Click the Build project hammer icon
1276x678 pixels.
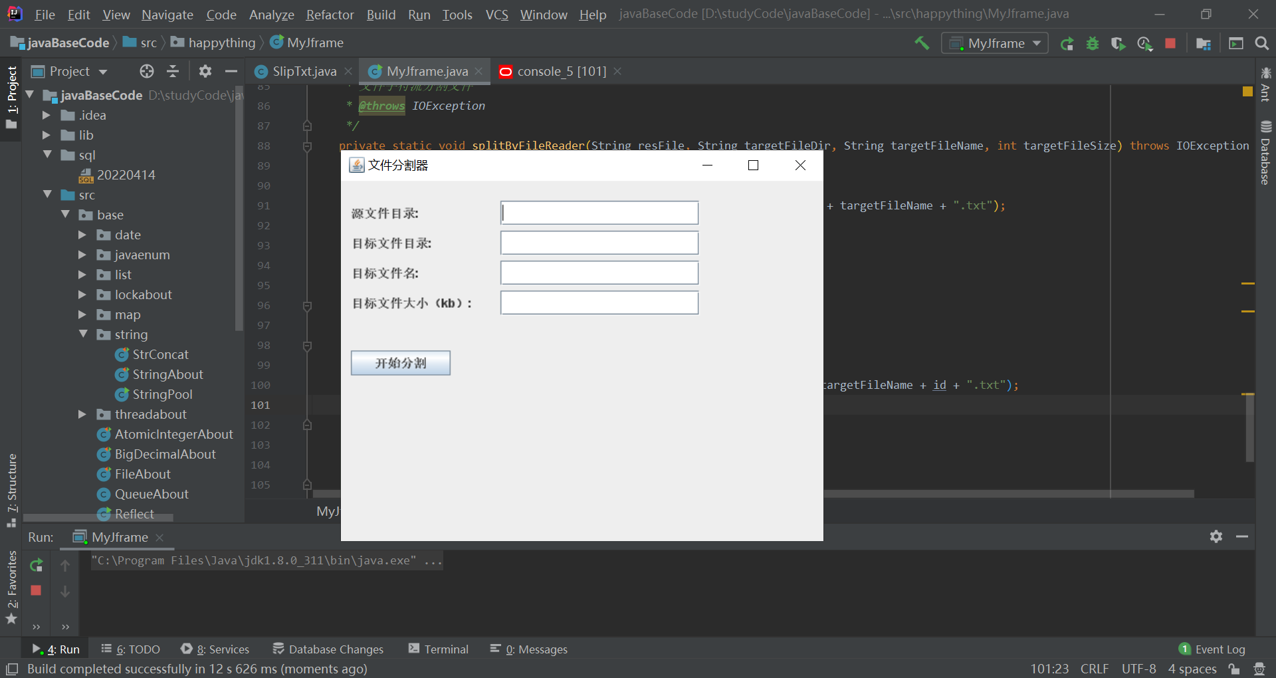click(922, 43)
